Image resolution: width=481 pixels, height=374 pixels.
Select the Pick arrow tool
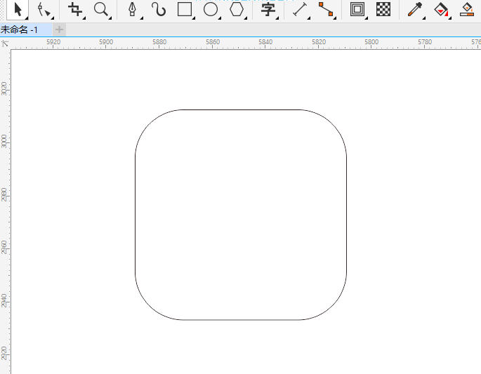click(18, 9)
